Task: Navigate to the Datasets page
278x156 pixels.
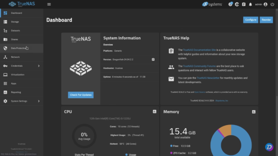Action: pyautogui.click(x=15, y=30)
